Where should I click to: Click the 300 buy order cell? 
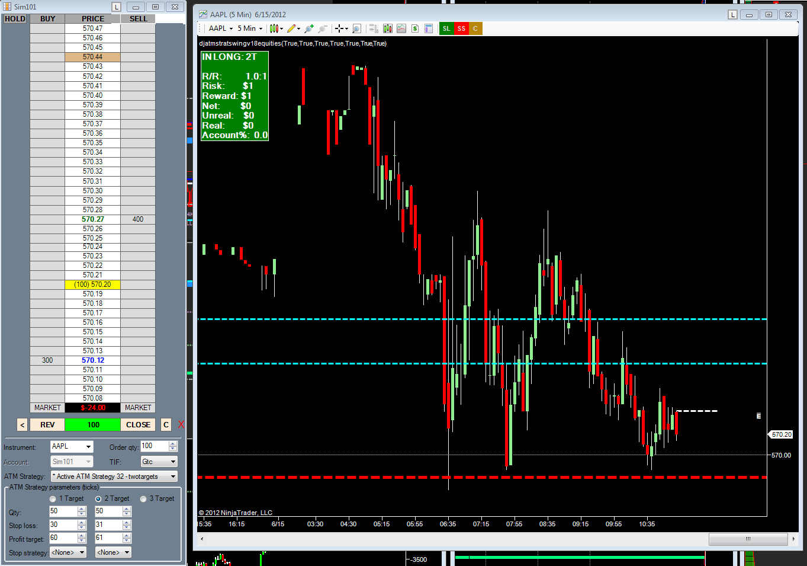tap(47, 360)
